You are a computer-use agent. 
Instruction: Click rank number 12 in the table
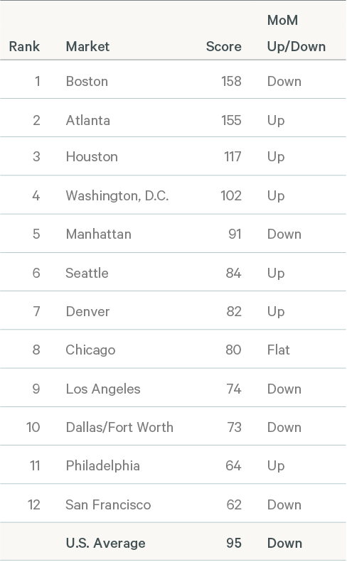[34, 504]
